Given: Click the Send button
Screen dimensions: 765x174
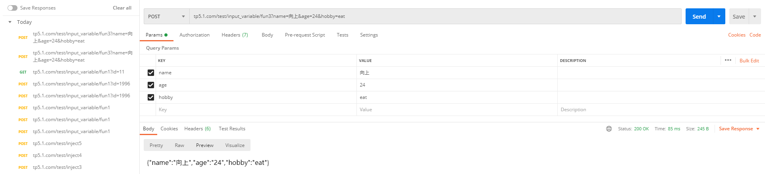Looking at the screenshot, I should [x=699, y=16].
